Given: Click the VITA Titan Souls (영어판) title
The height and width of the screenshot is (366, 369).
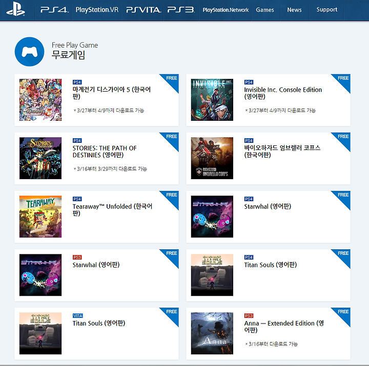Looking at the screenshot, I should (x=99, y=323).
